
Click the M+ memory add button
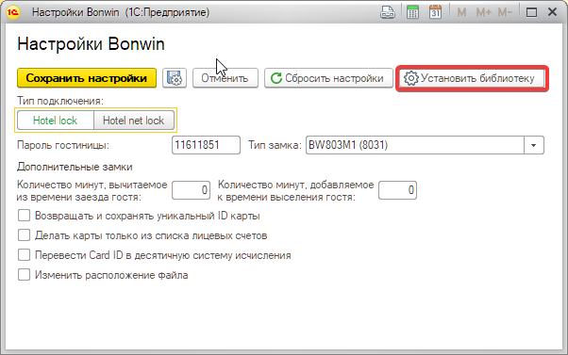484,12
